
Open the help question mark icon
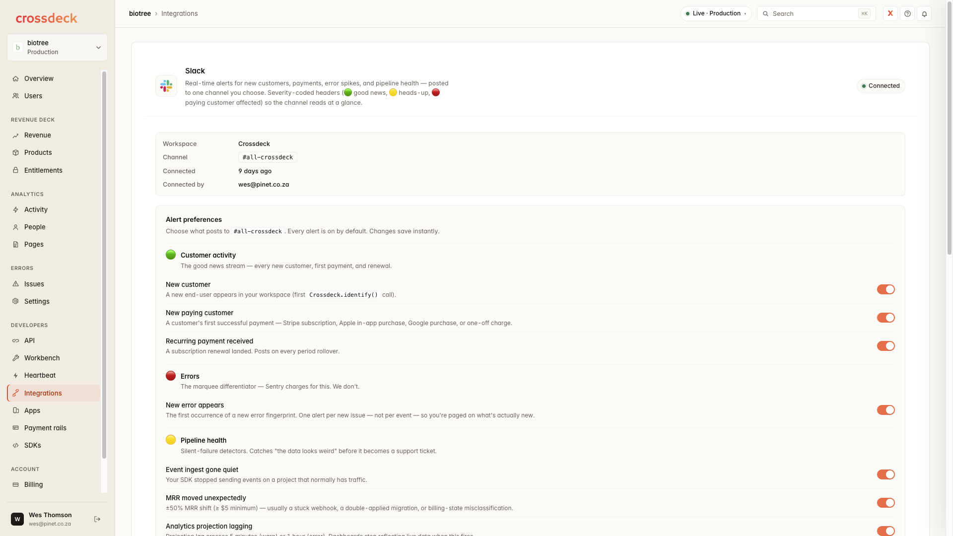pos(907,14)
